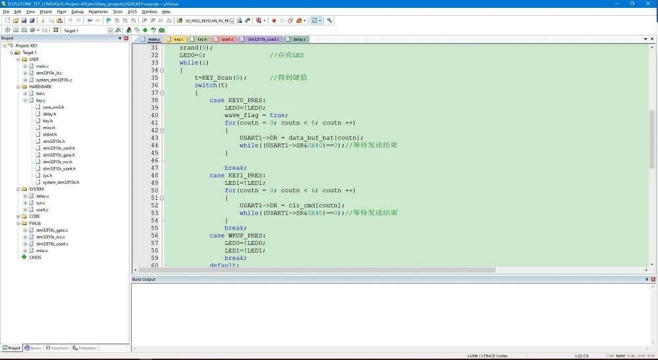Click the Open file folder icon
The width and height of the screenshot is (658, 360).
click(16, 20)
